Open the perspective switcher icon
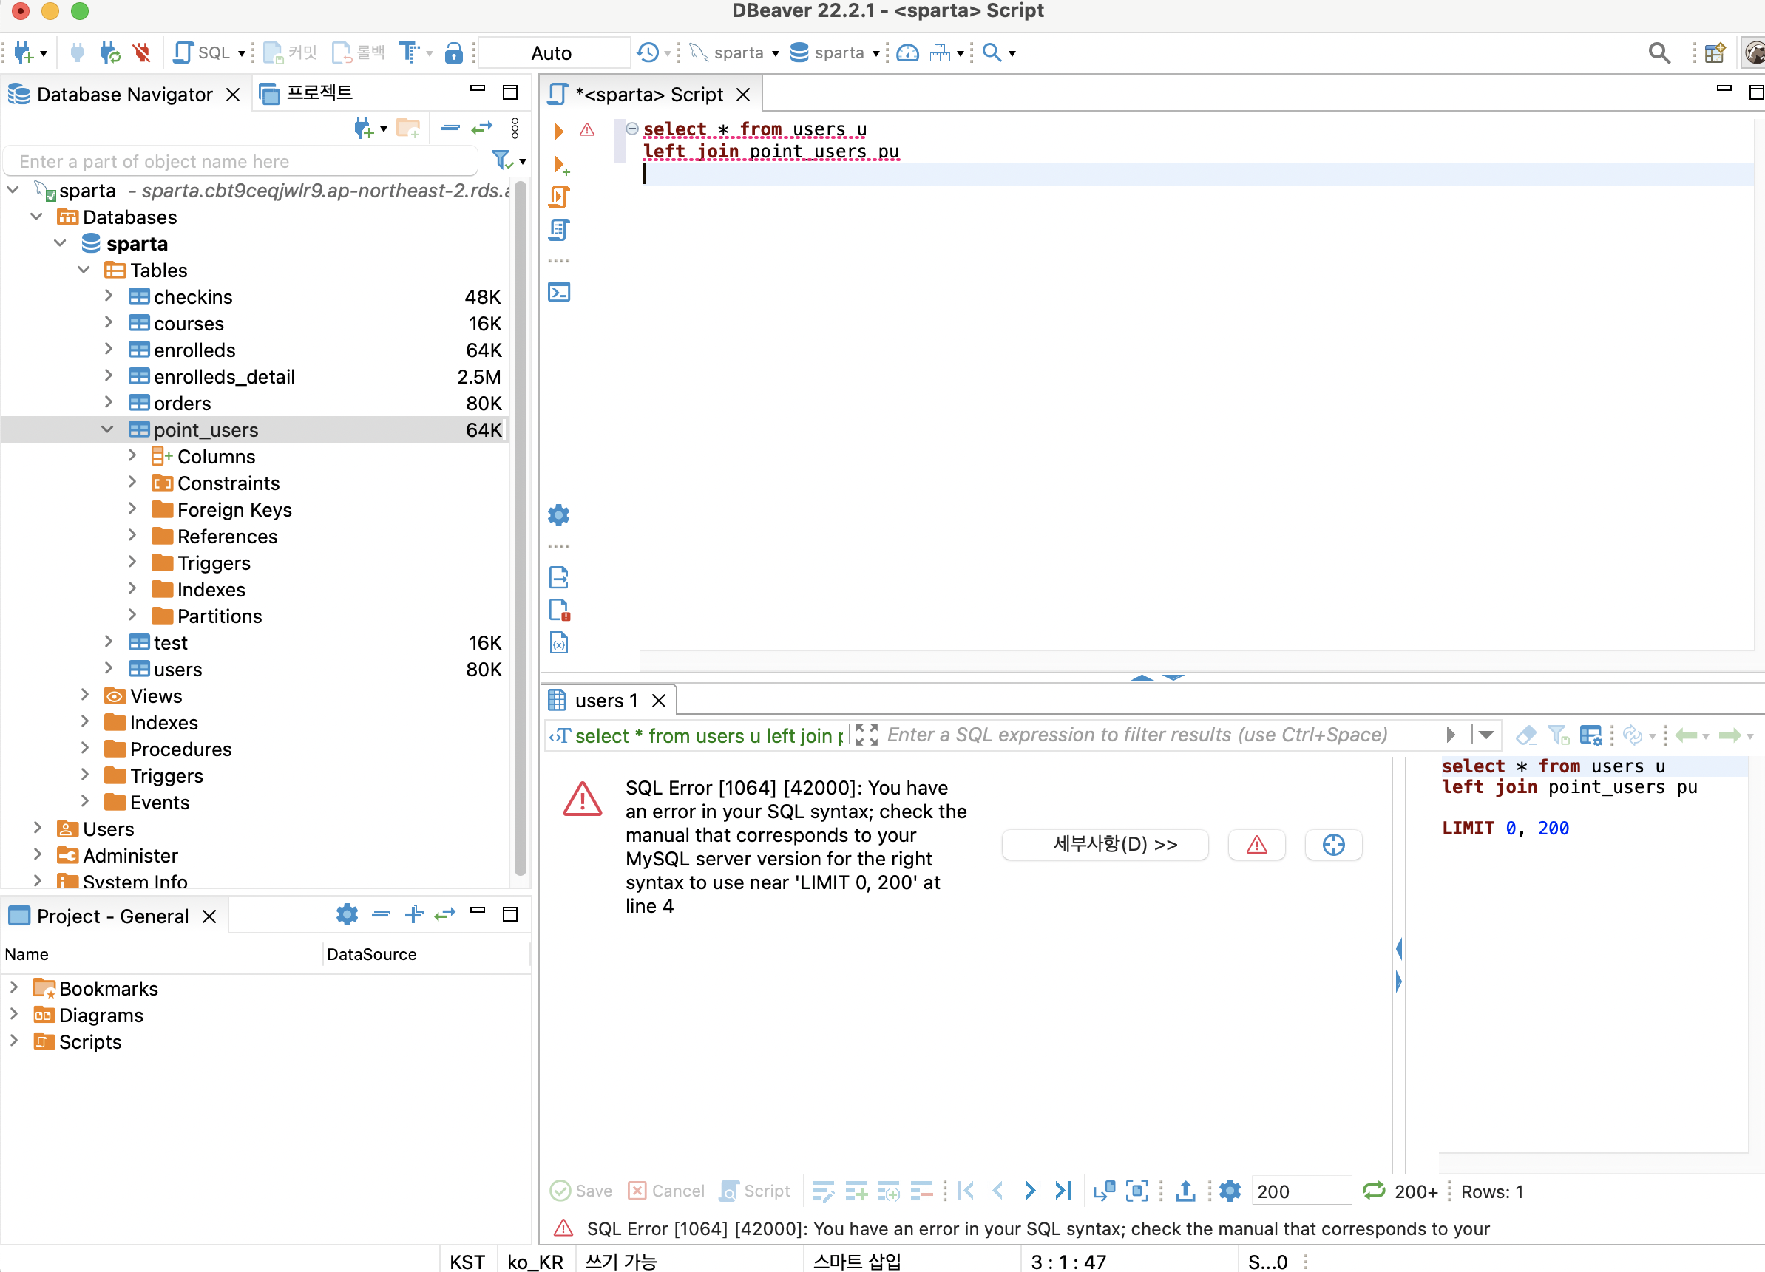The height and width of the screenshot is (1272, 1765). (1715, 53)
